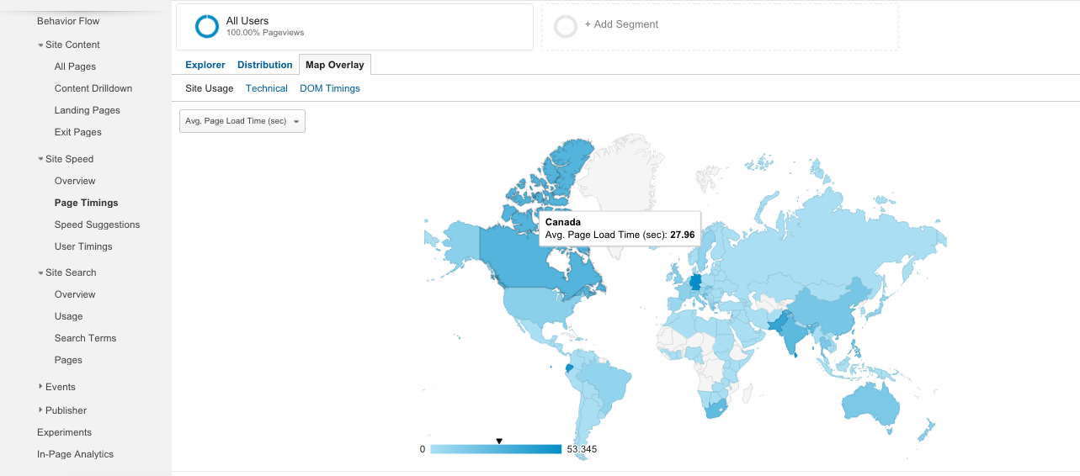Expand the Publisher section
The image size is (1080, 476).
40,410
